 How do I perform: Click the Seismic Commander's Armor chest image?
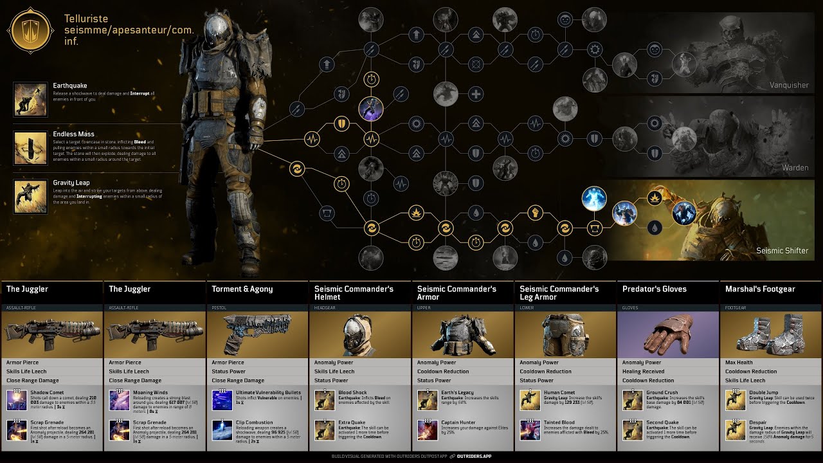463,334
